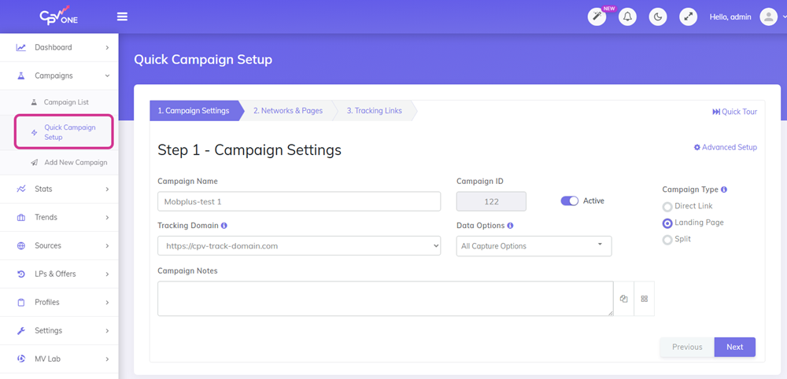Open the All Capture Options dropdown

coord(534,246)
